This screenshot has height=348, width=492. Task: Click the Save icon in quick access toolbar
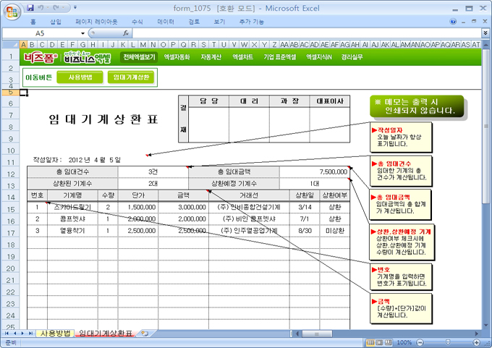[30, 8]
